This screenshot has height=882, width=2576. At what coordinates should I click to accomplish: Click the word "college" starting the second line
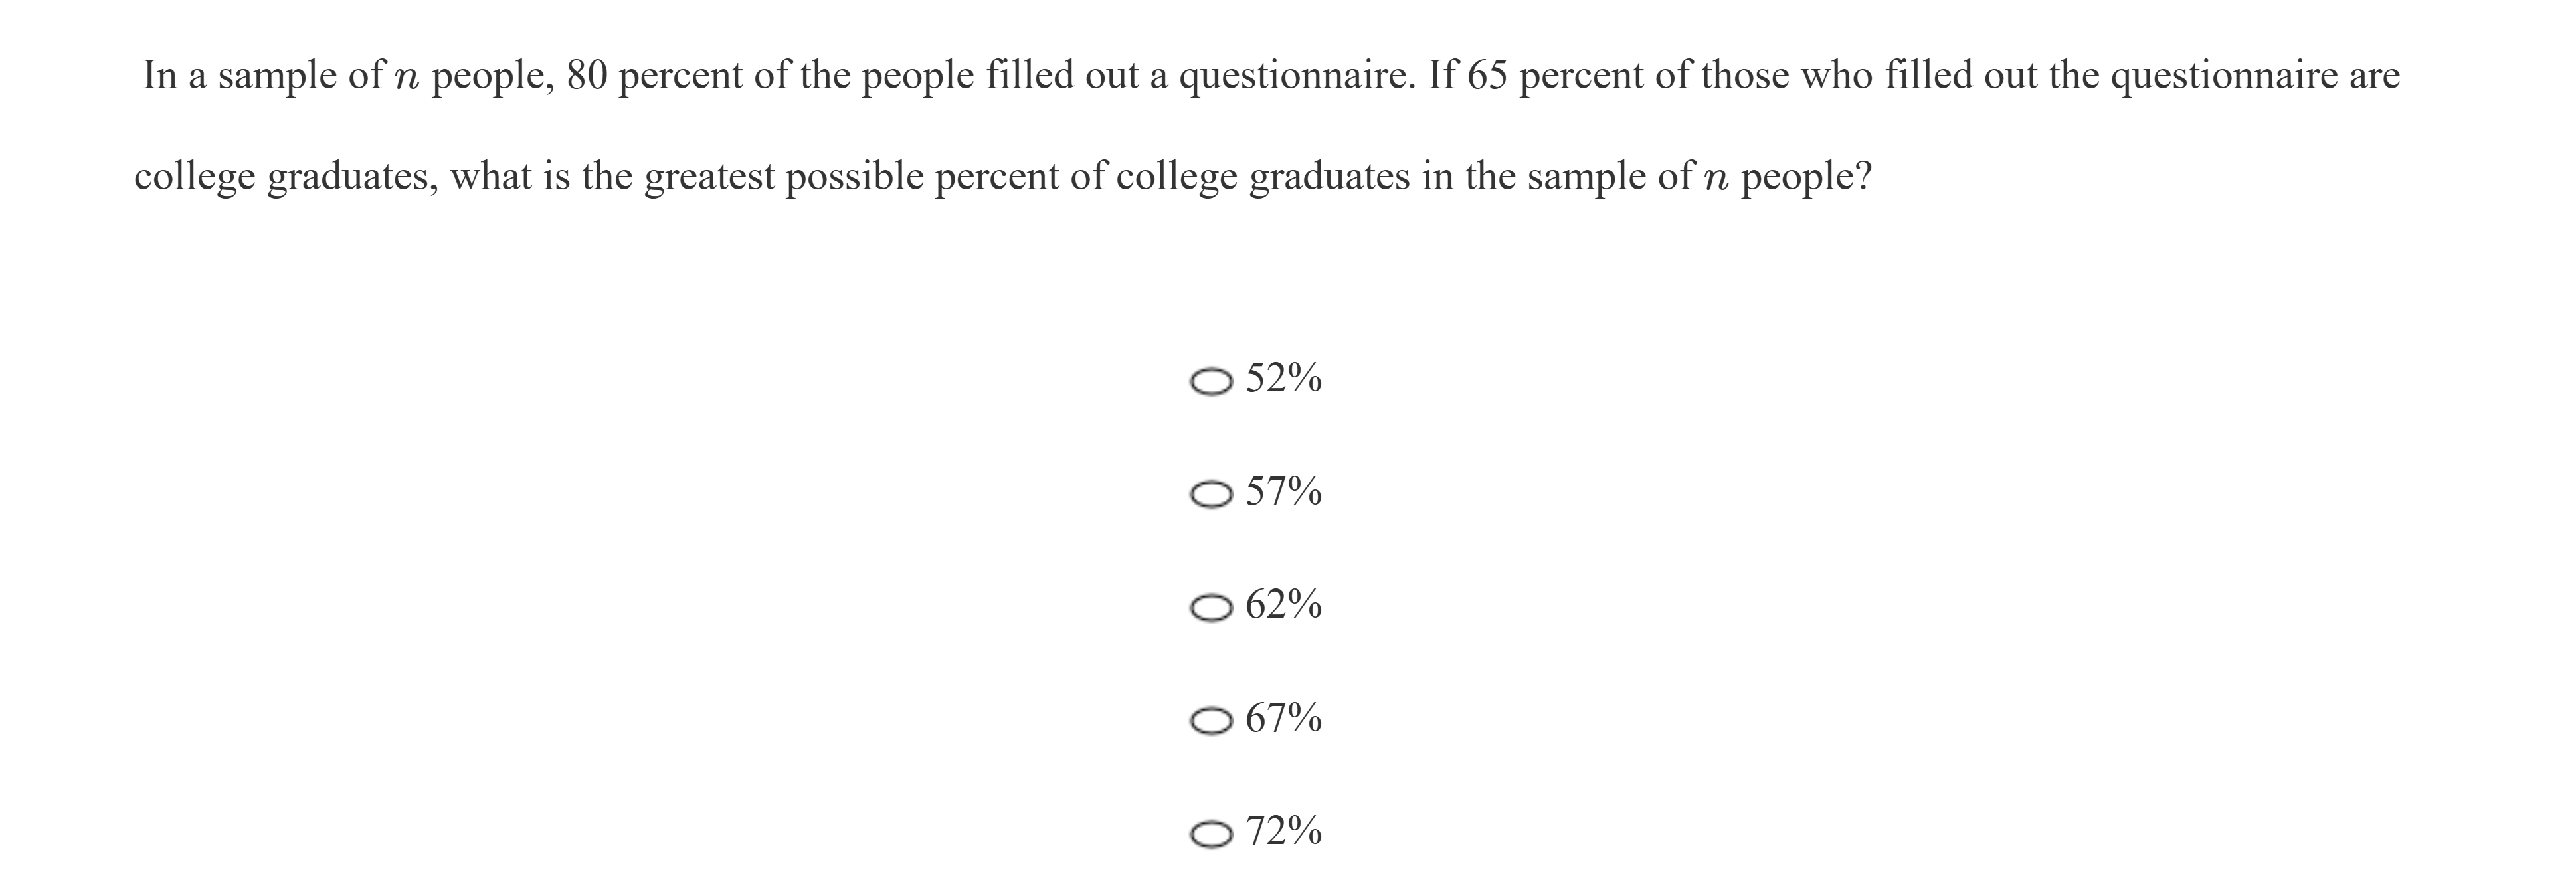[x=194, y=177]
